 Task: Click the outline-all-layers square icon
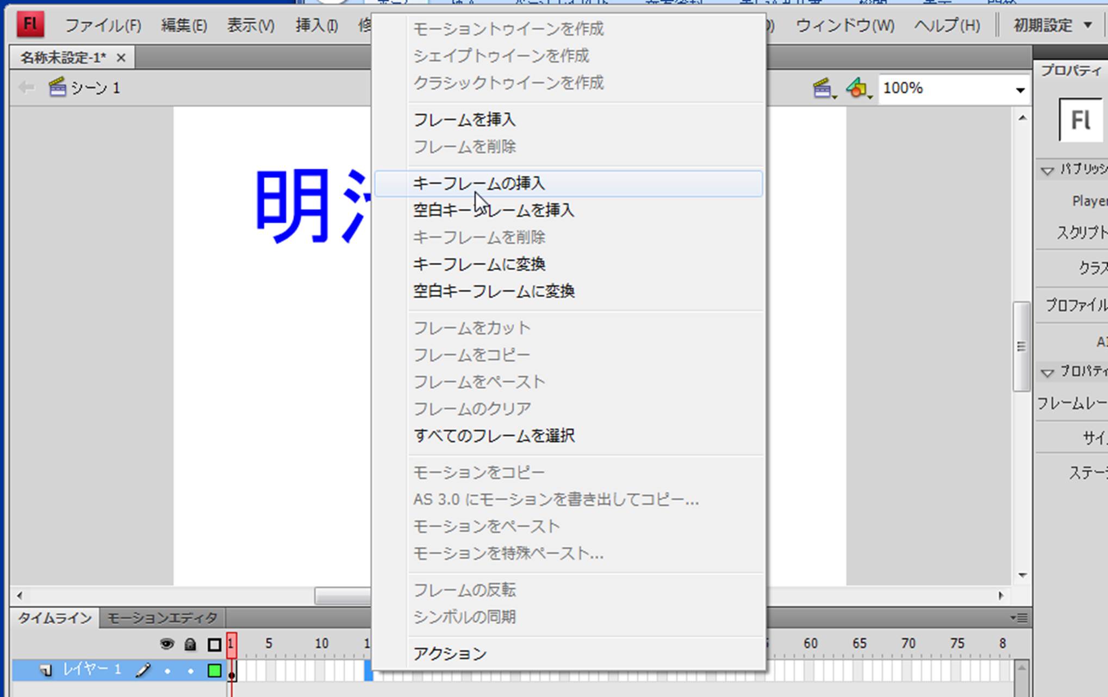(214, 645)
